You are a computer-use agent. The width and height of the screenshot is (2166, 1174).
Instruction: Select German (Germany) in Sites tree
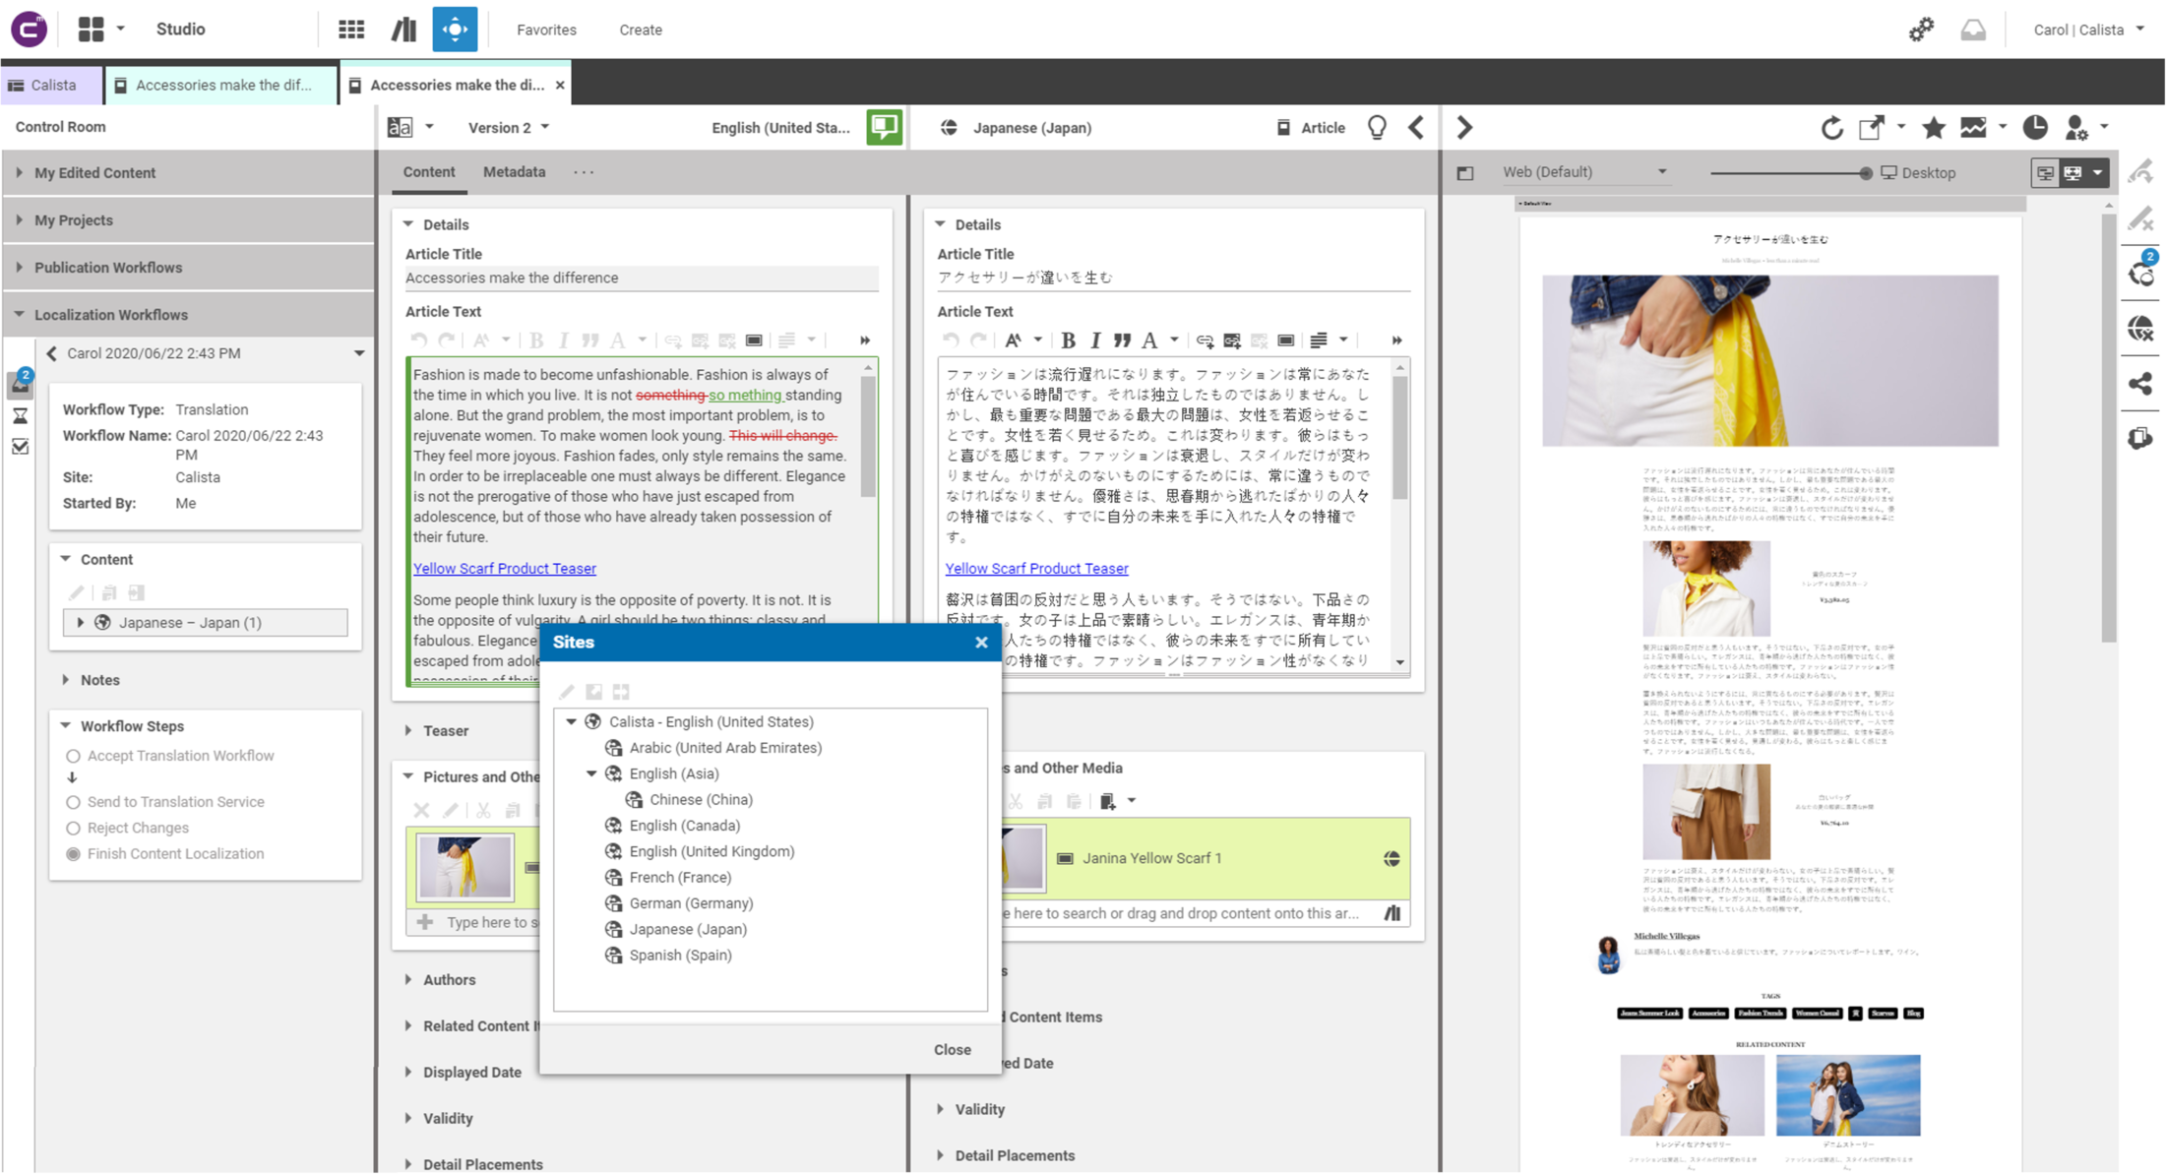tap(691, 903)
